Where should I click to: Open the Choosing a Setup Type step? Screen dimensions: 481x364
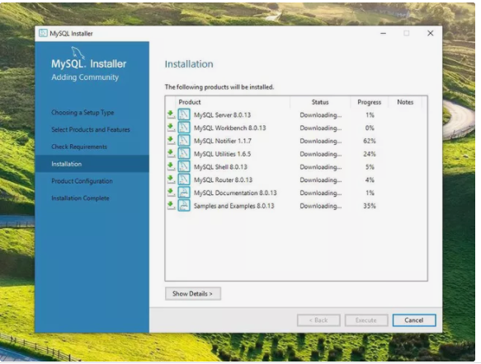pos(83,112)
